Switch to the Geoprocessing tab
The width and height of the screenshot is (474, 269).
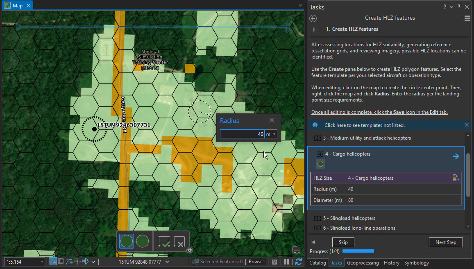click(363, 263)
